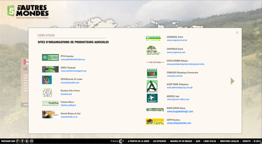Screen dimensions: 262x144
Task: Open kavokiva.net link
Action: pos(66,94)
